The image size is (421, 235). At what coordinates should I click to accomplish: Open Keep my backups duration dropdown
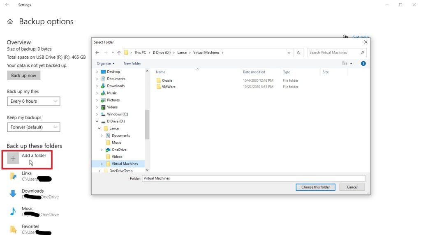point(34,127)
